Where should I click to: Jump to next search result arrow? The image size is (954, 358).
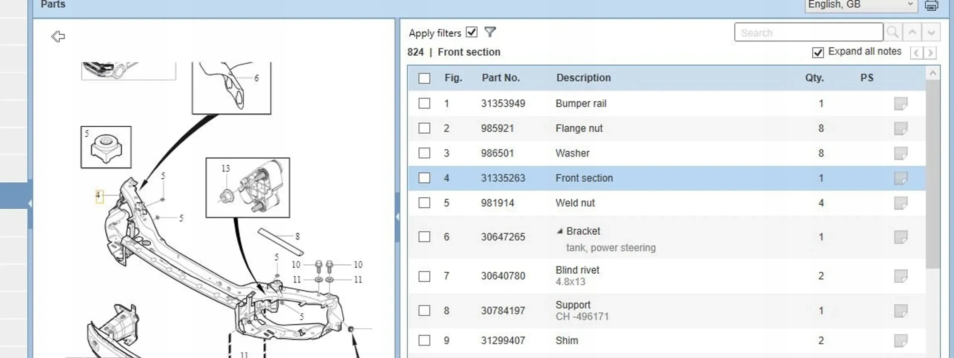[931, 32]
